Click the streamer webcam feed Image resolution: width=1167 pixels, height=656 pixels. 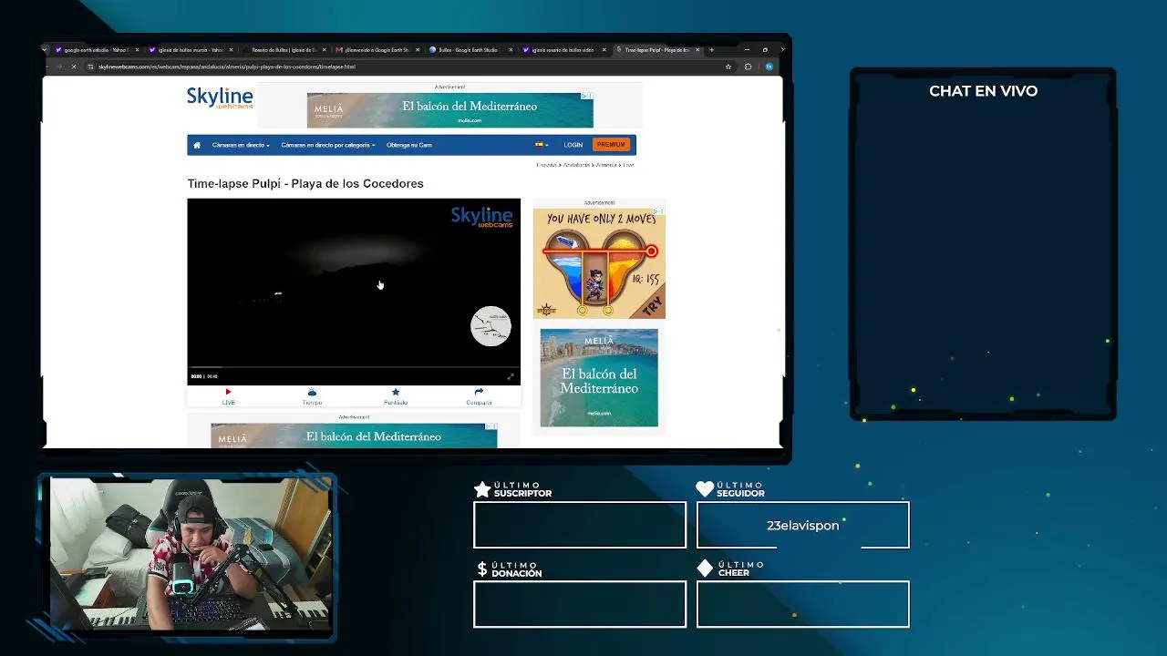[x=191, y=555]
